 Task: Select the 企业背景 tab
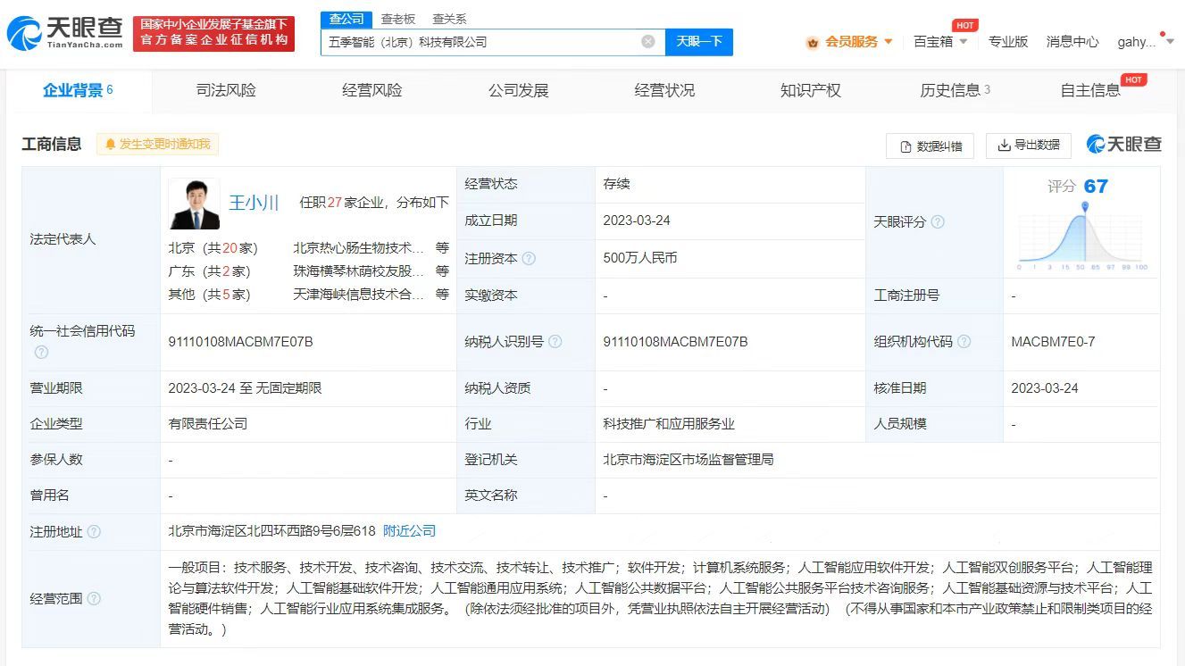tap(79, 90)
